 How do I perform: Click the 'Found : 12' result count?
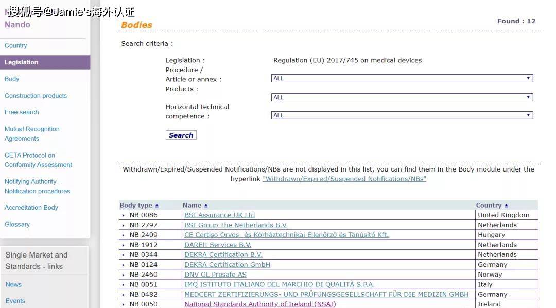(x=516, y=21)
